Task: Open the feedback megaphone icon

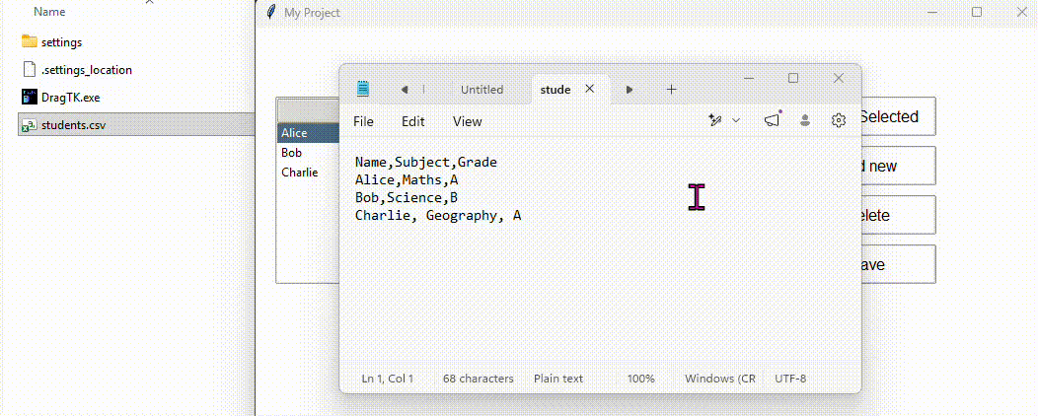Action: (x=772, y=120)
